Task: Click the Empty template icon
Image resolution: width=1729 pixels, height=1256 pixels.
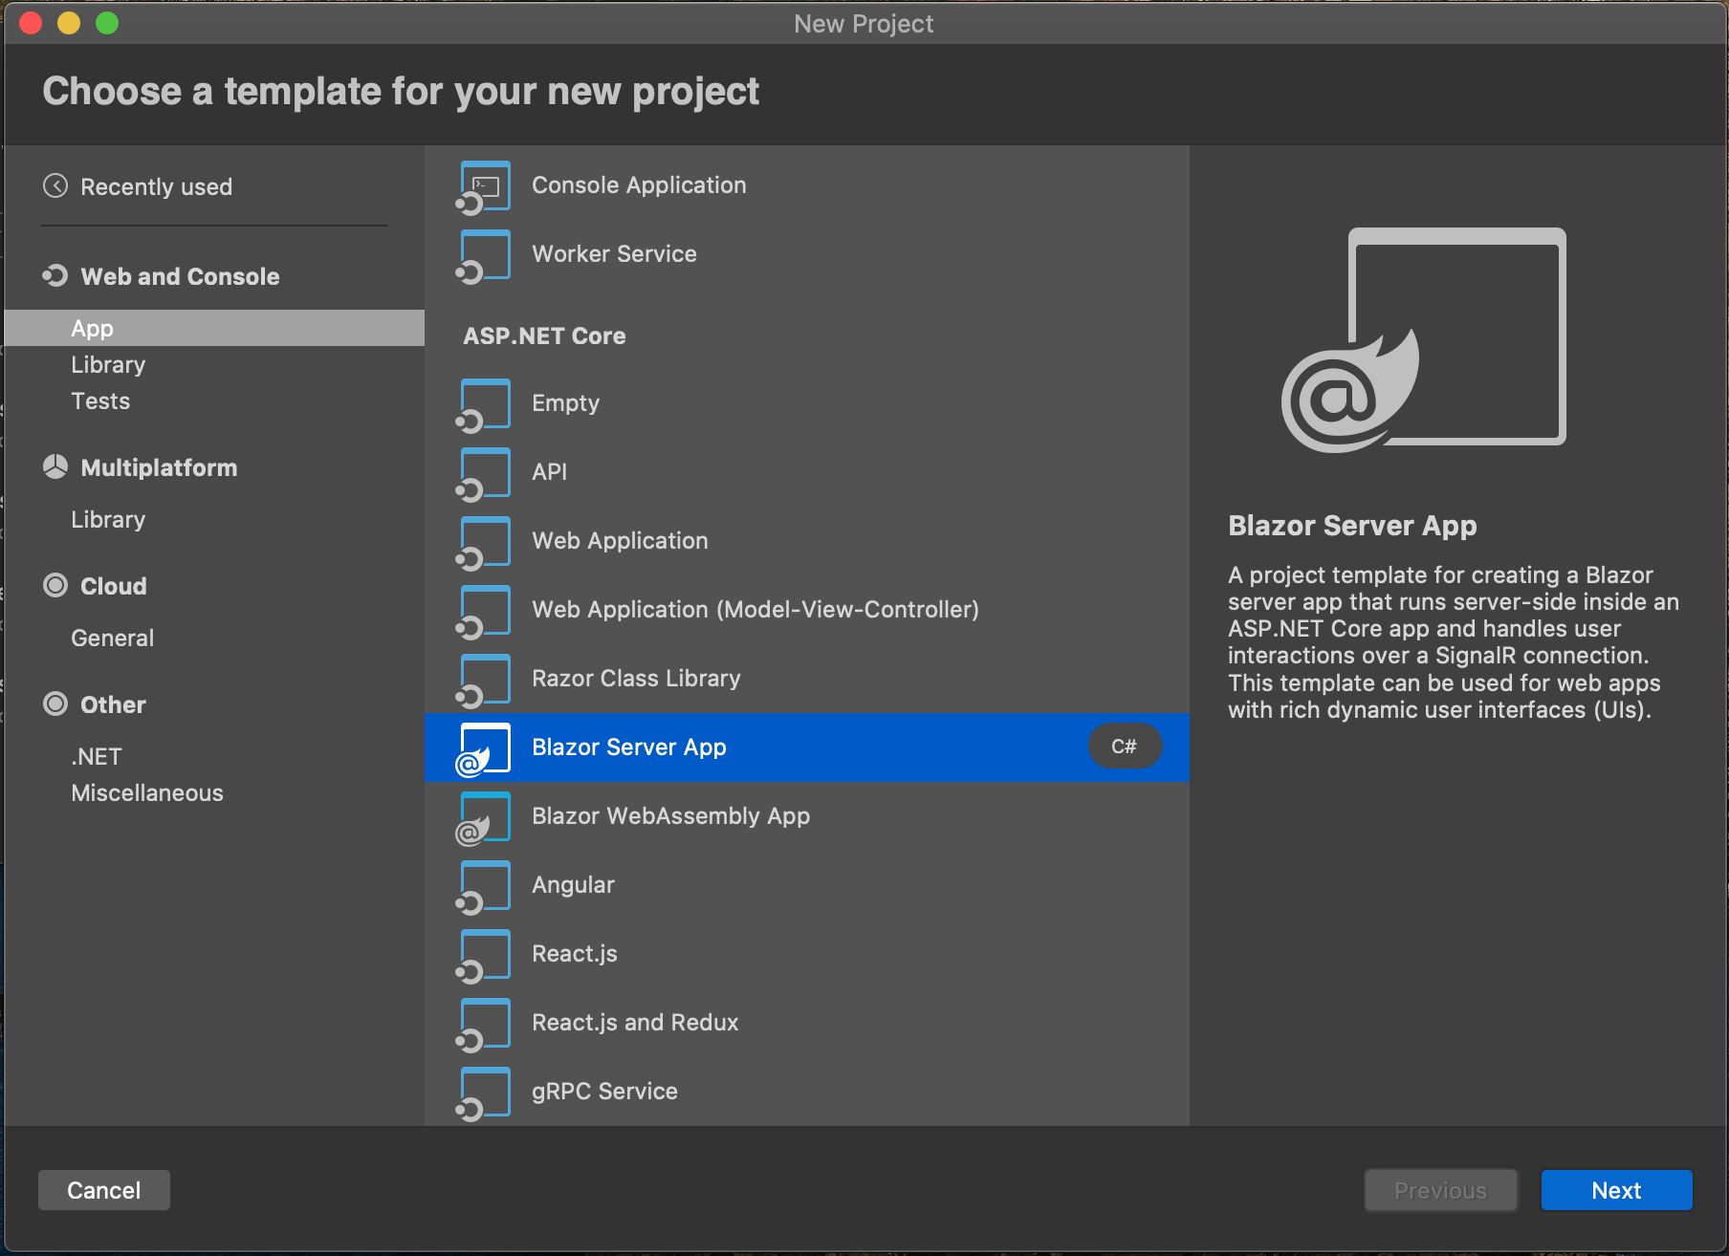Action: point(484,404)
